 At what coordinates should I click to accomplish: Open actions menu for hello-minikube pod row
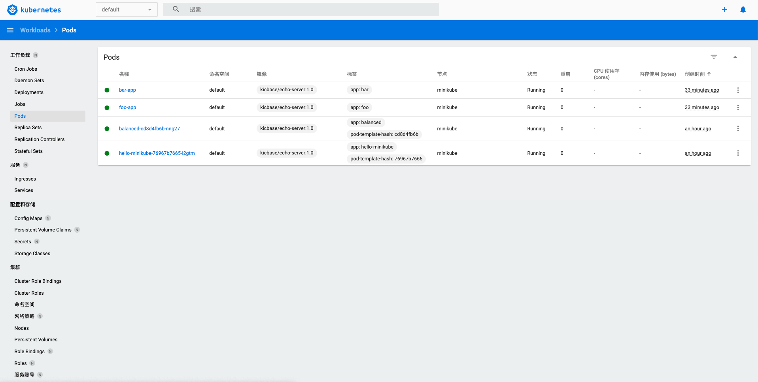point(738,153)
